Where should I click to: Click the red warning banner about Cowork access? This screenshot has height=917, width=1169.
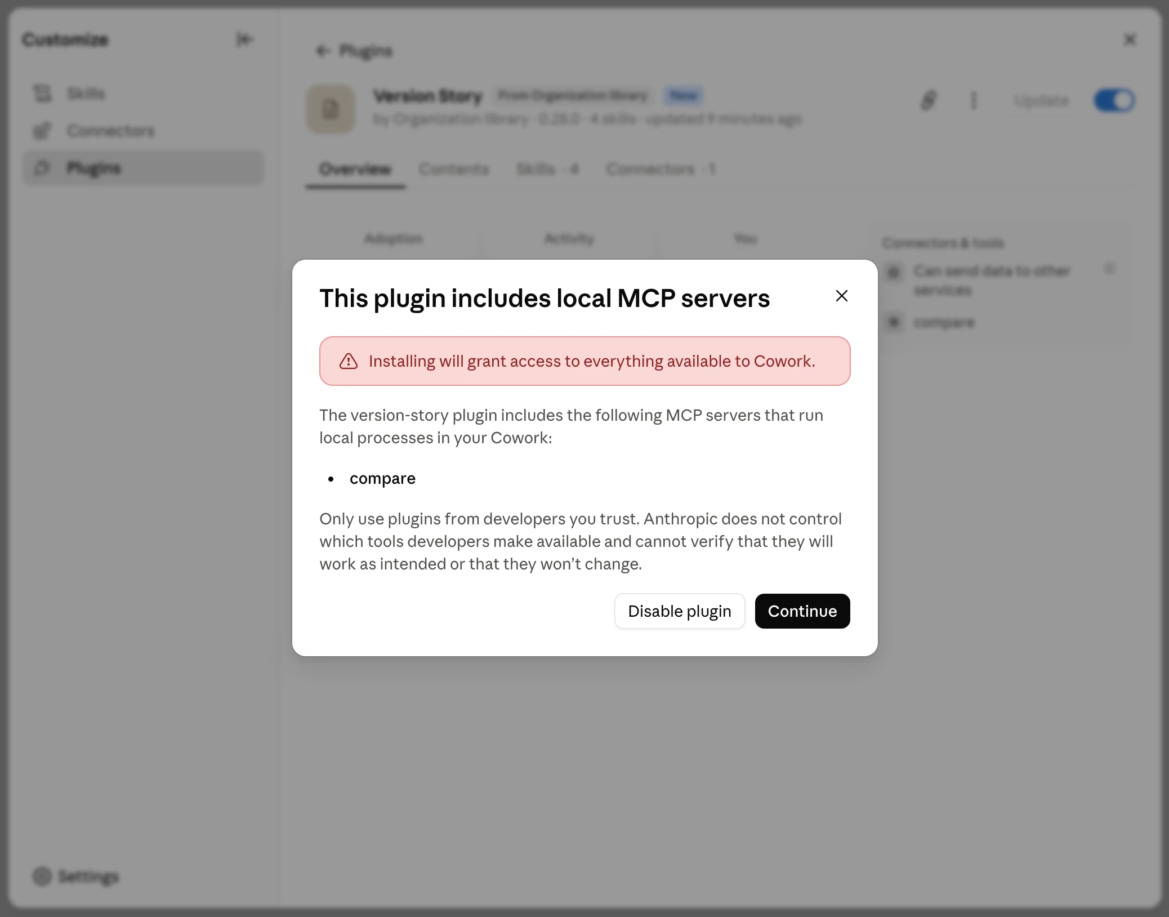point(584,361)
